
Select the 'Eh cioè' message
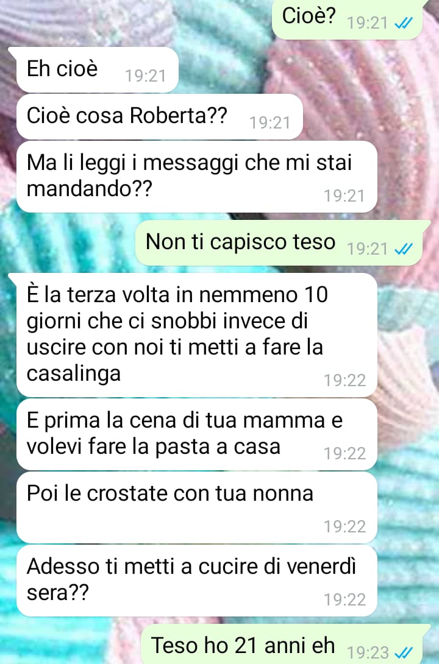coord(96,69)
